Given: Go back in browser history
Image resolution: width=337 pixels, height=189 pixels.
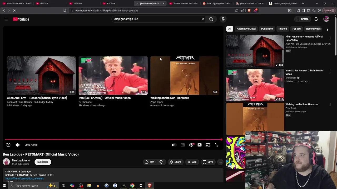Looking at the screenshot, I should coord(4,10).
